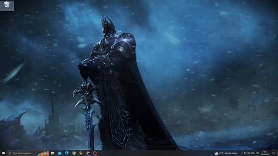This screenshot has width=278, height=156.
Task: Open the Mail app from the taskbar
Action: point(60,153)
